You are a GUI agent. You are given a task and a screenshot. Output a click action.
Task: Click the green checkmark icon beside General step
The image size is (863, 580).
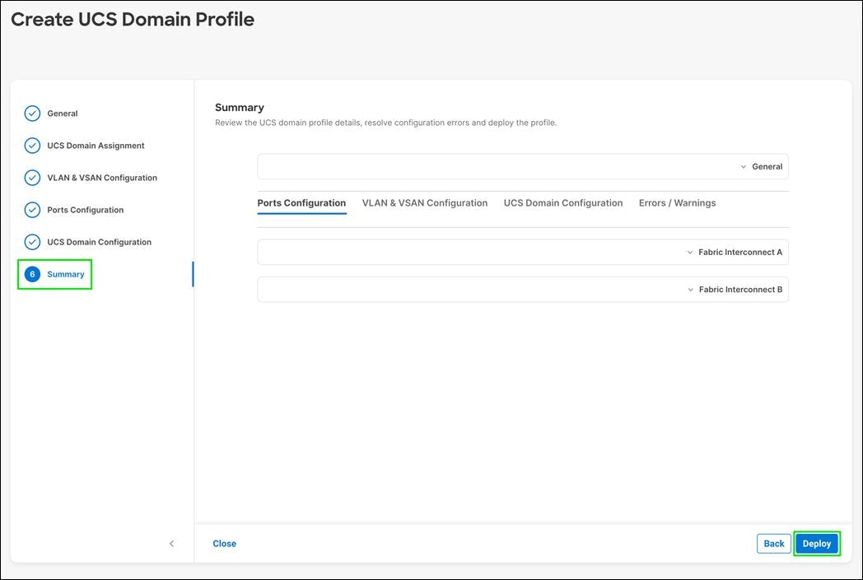pyautogui.click(x=32, y=113)
